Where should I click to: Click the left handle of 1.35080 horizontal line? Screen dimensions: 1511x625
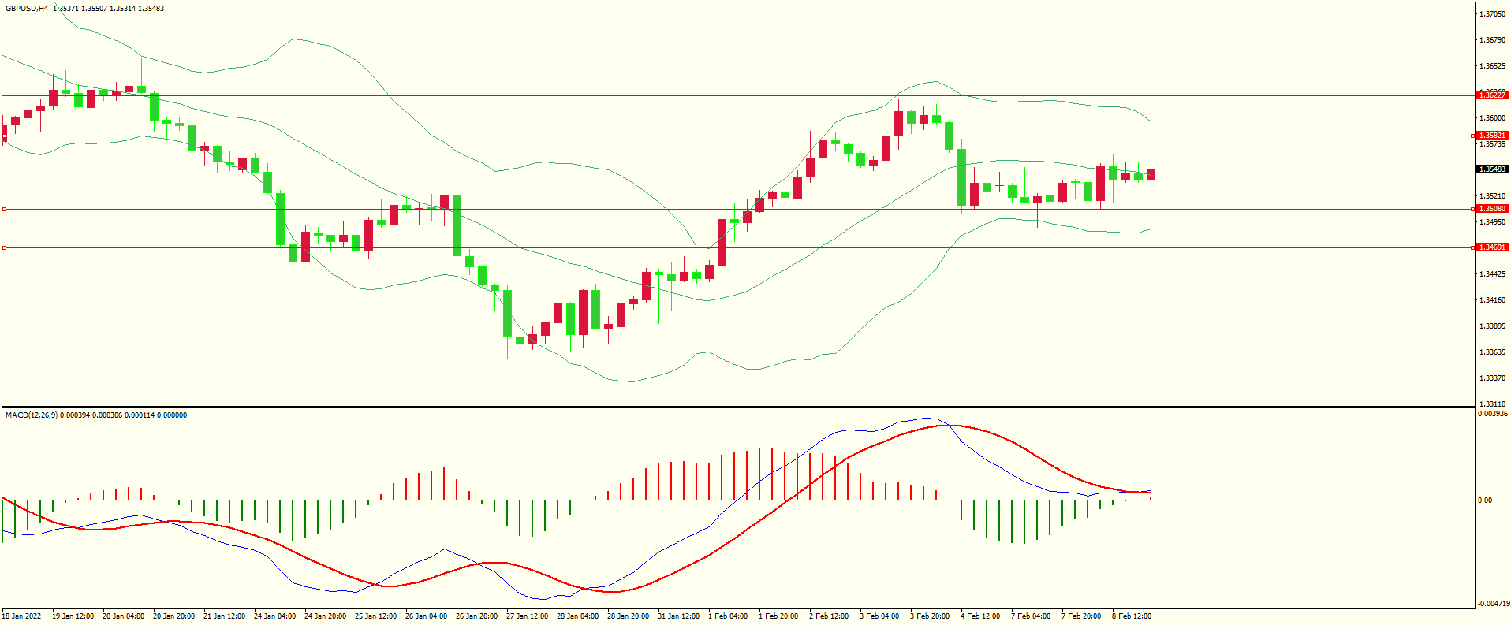[x=5, y=209]
